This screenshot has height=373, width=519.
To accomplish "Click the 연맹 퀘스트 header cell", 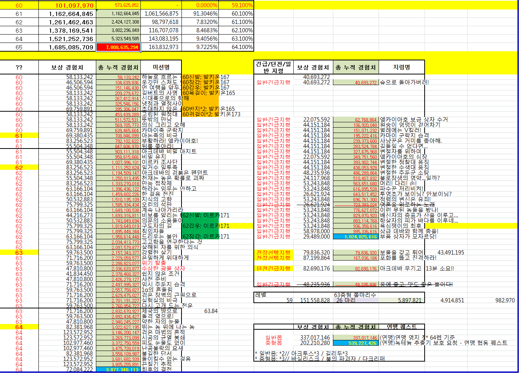I will (401, 327).
